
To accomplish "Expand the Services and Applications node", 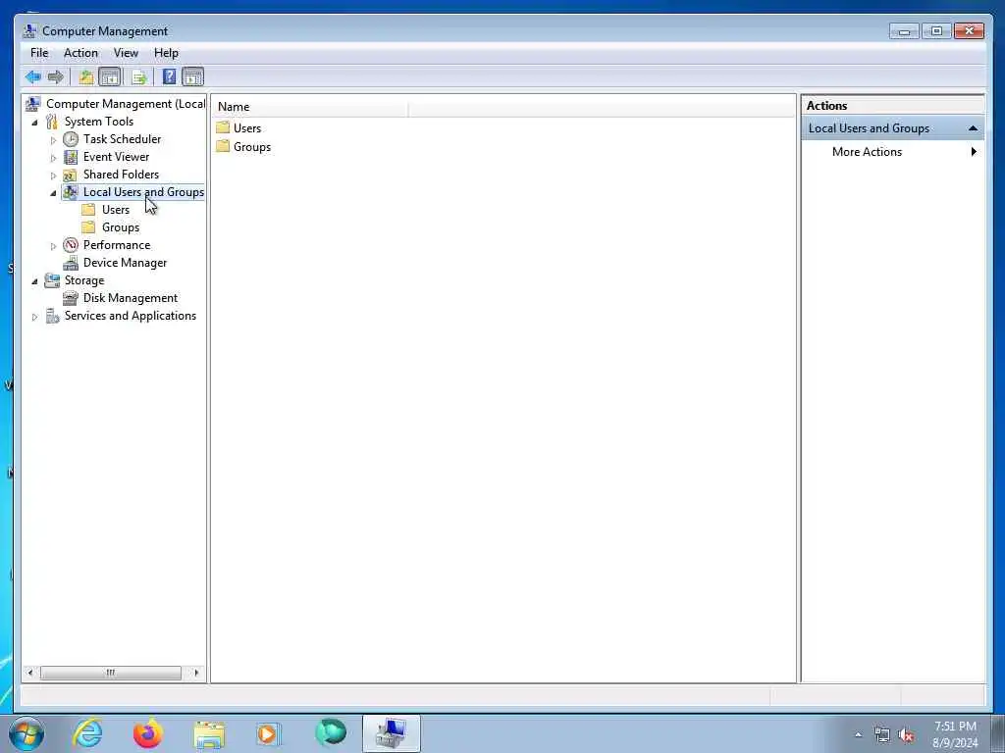I will (34, 317).
